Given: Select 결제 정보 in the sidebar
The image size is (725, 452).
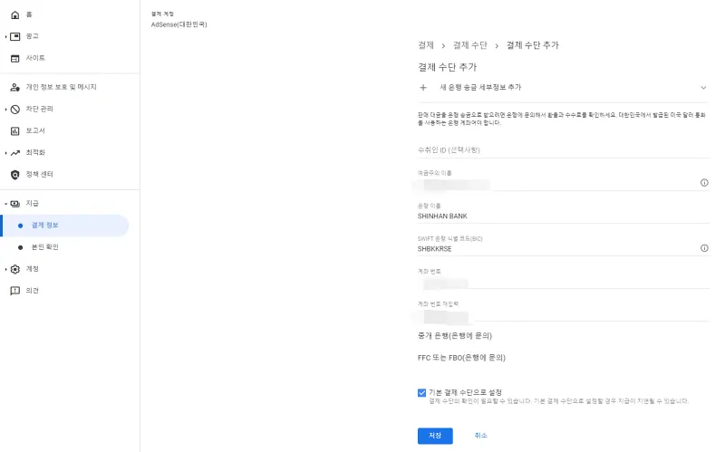Looking at the screenshot, I should tap(64, 226).
